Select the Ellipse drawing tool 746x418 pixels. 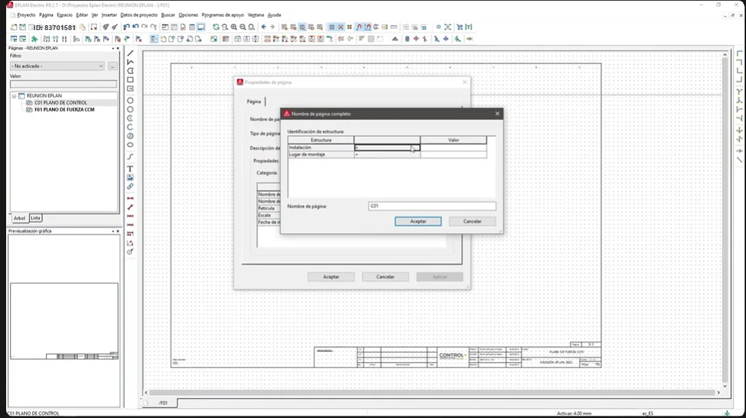[x=130, y=145]
